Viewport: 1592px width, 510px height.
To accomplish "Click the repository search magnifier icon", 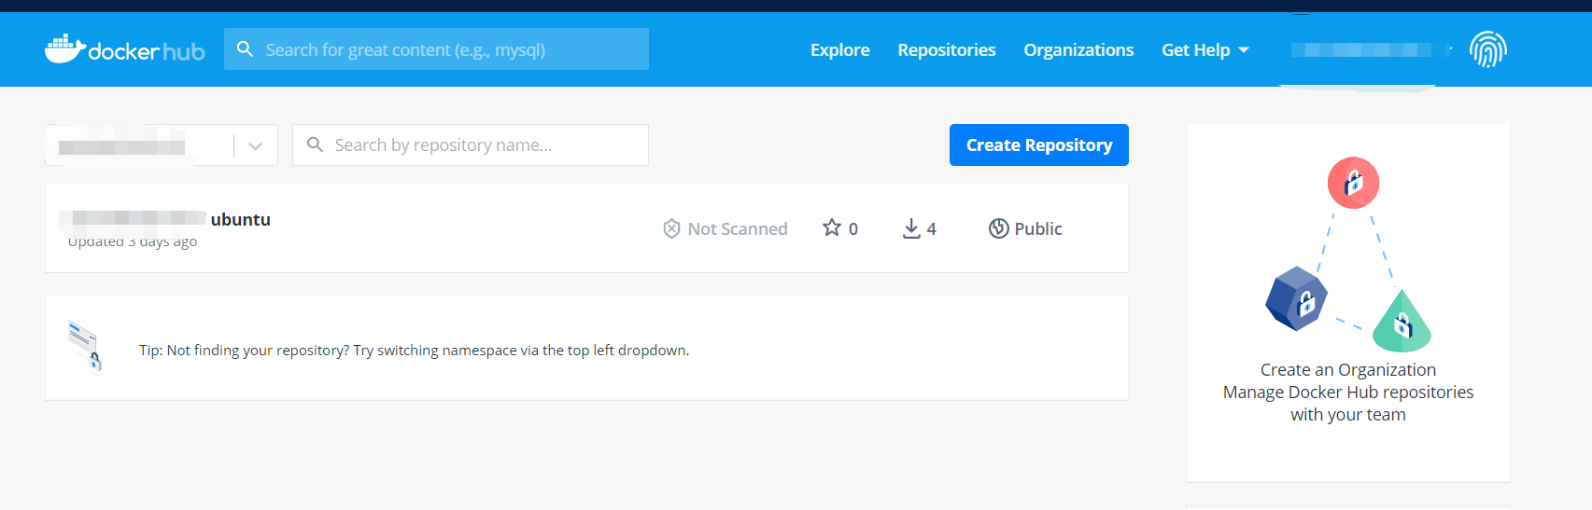I will (x=315, y=145).
